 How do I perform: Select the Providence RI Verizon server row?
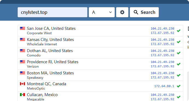coord(100,64)
